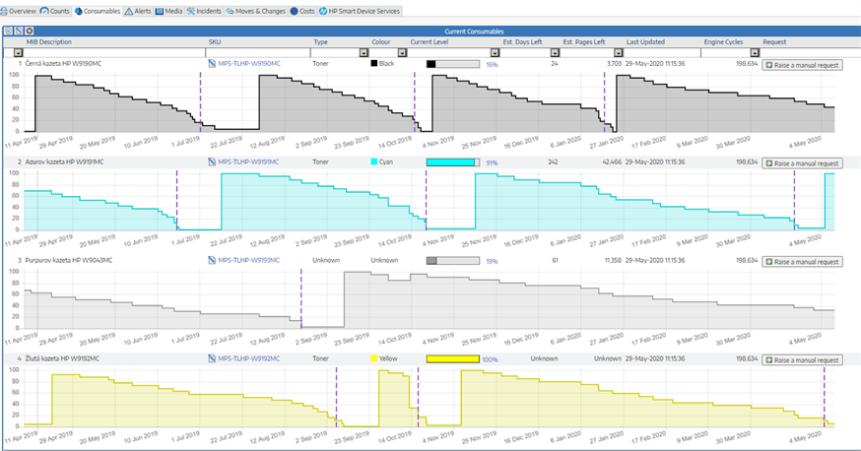This screenshot has height=451, width=861.
Task: Switch to the Overview tab
Action: pos(18,11)
